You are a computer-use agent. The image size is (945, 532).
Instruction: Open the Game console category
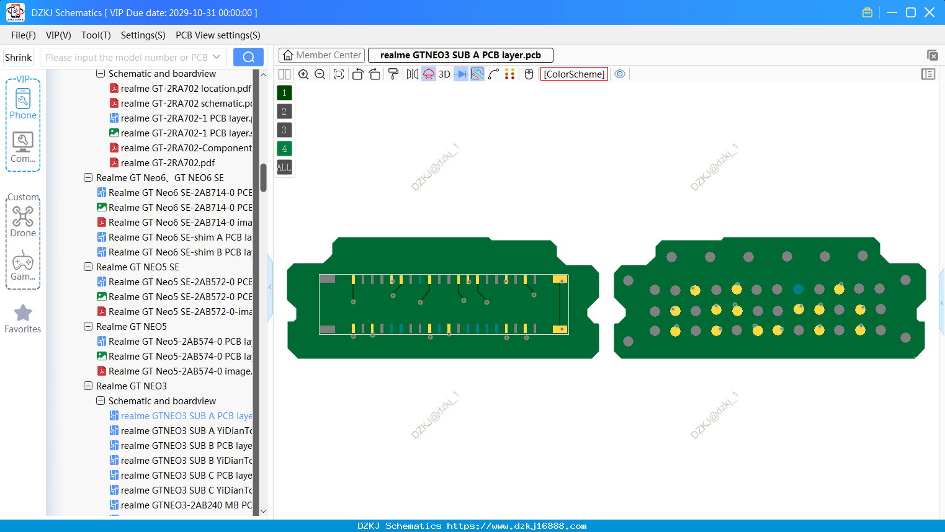pyautogui.click(x=23, y=265)
